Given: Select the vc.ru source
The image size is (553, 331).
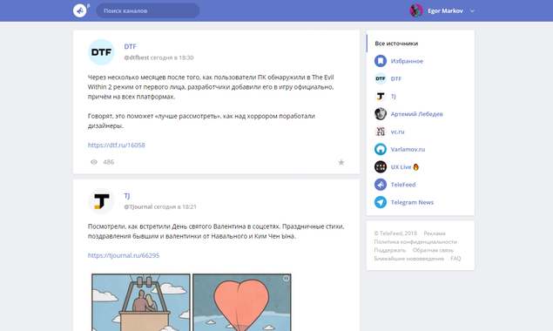Looking at the screenshot, I should click(x=397, y=132).
